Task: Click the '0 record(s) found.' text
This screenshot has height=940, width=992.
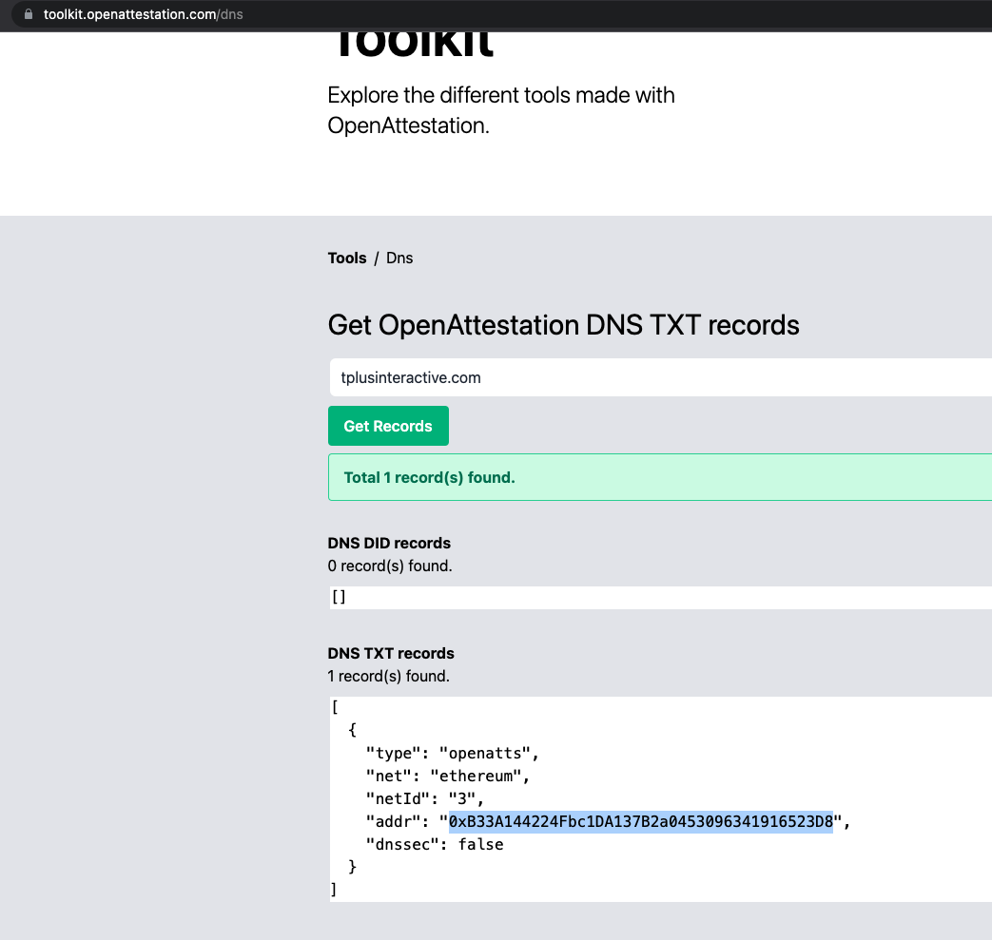Action: click(390, 566)
